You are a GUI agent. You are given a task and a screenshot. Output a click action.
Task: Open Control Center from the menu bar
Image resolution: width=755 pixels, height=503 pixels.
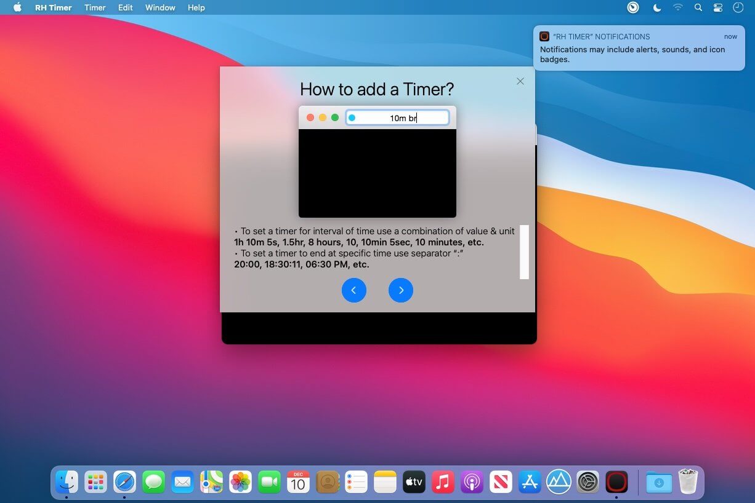click(x=717, y=7)
